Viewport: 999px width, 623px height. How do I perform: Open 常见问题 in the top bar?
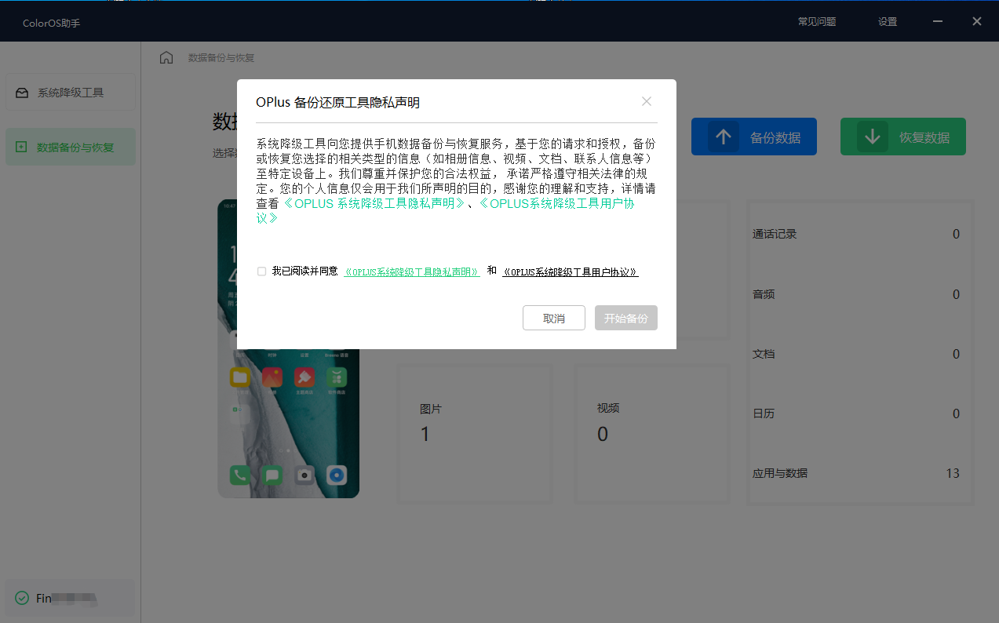816,21
